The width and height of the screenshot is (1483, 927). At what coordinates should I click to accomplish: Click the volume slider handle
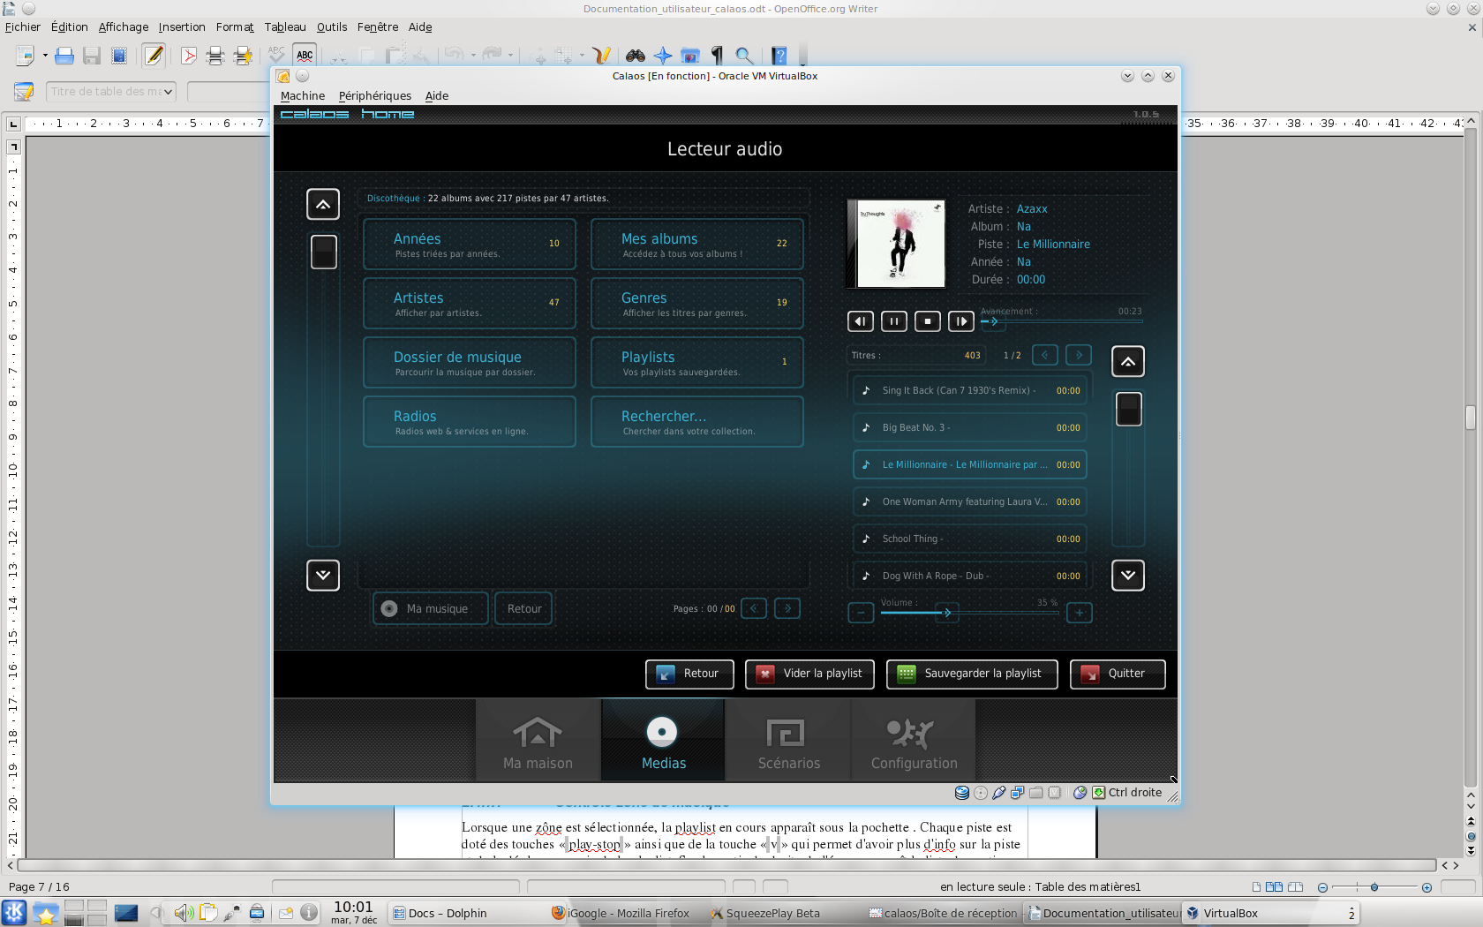coord(947,612)
